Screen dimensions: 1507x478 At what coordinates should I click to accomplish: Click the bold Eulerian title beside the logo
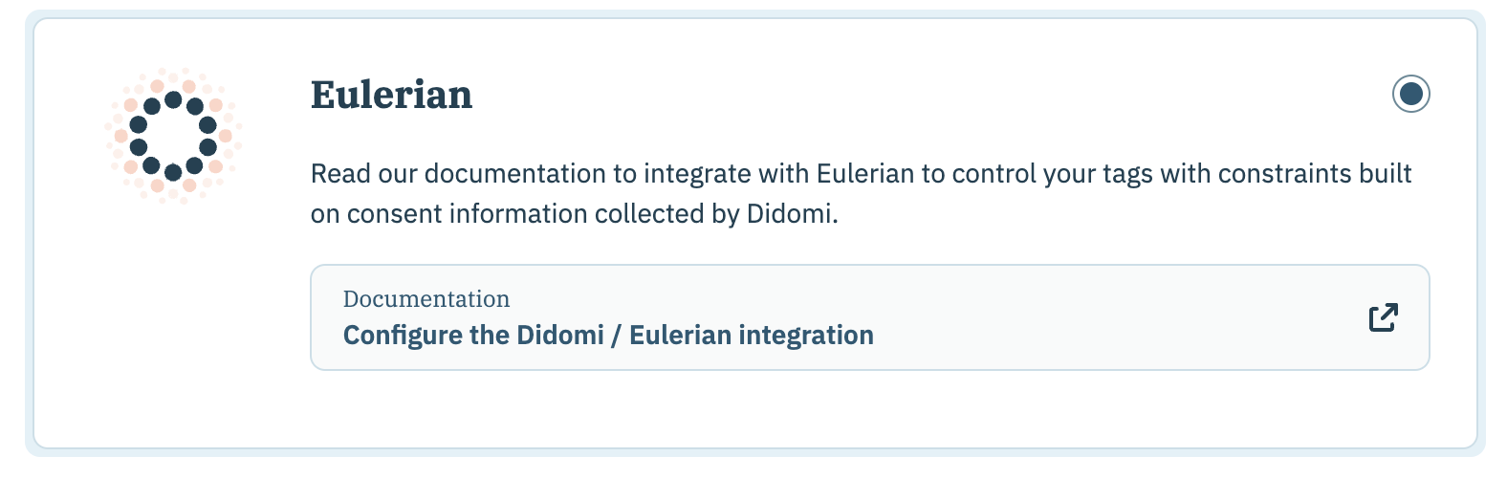[x=391, y=95]
